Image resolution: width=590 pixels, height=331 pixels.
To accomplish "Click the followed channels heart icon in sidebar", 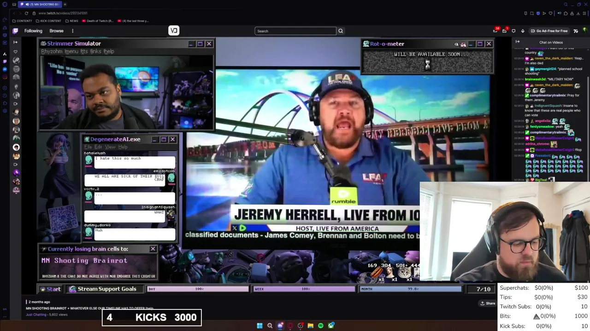I will [x=15, y=51].
